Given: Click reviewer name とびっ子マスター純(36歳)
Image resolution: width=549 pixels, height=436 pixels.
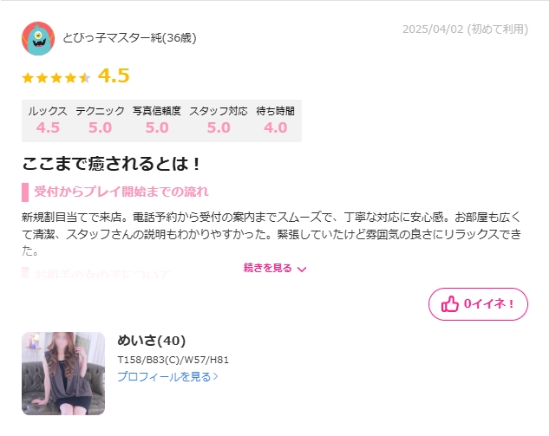Looking at the screenshot, I should tap(129, 38).
